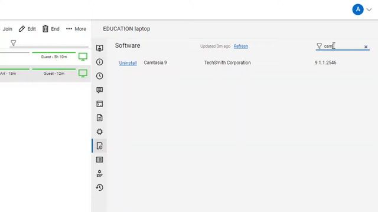Click the Edit pencil button

coord(27,29)
